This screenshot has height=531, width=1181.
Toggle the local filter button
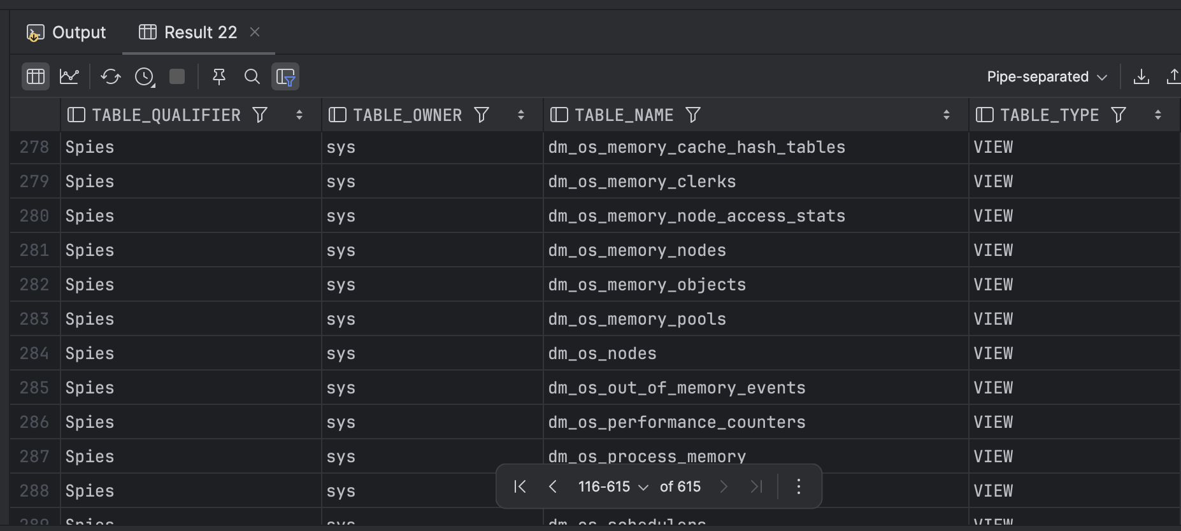pyautogui.click(x=285, y=77)
